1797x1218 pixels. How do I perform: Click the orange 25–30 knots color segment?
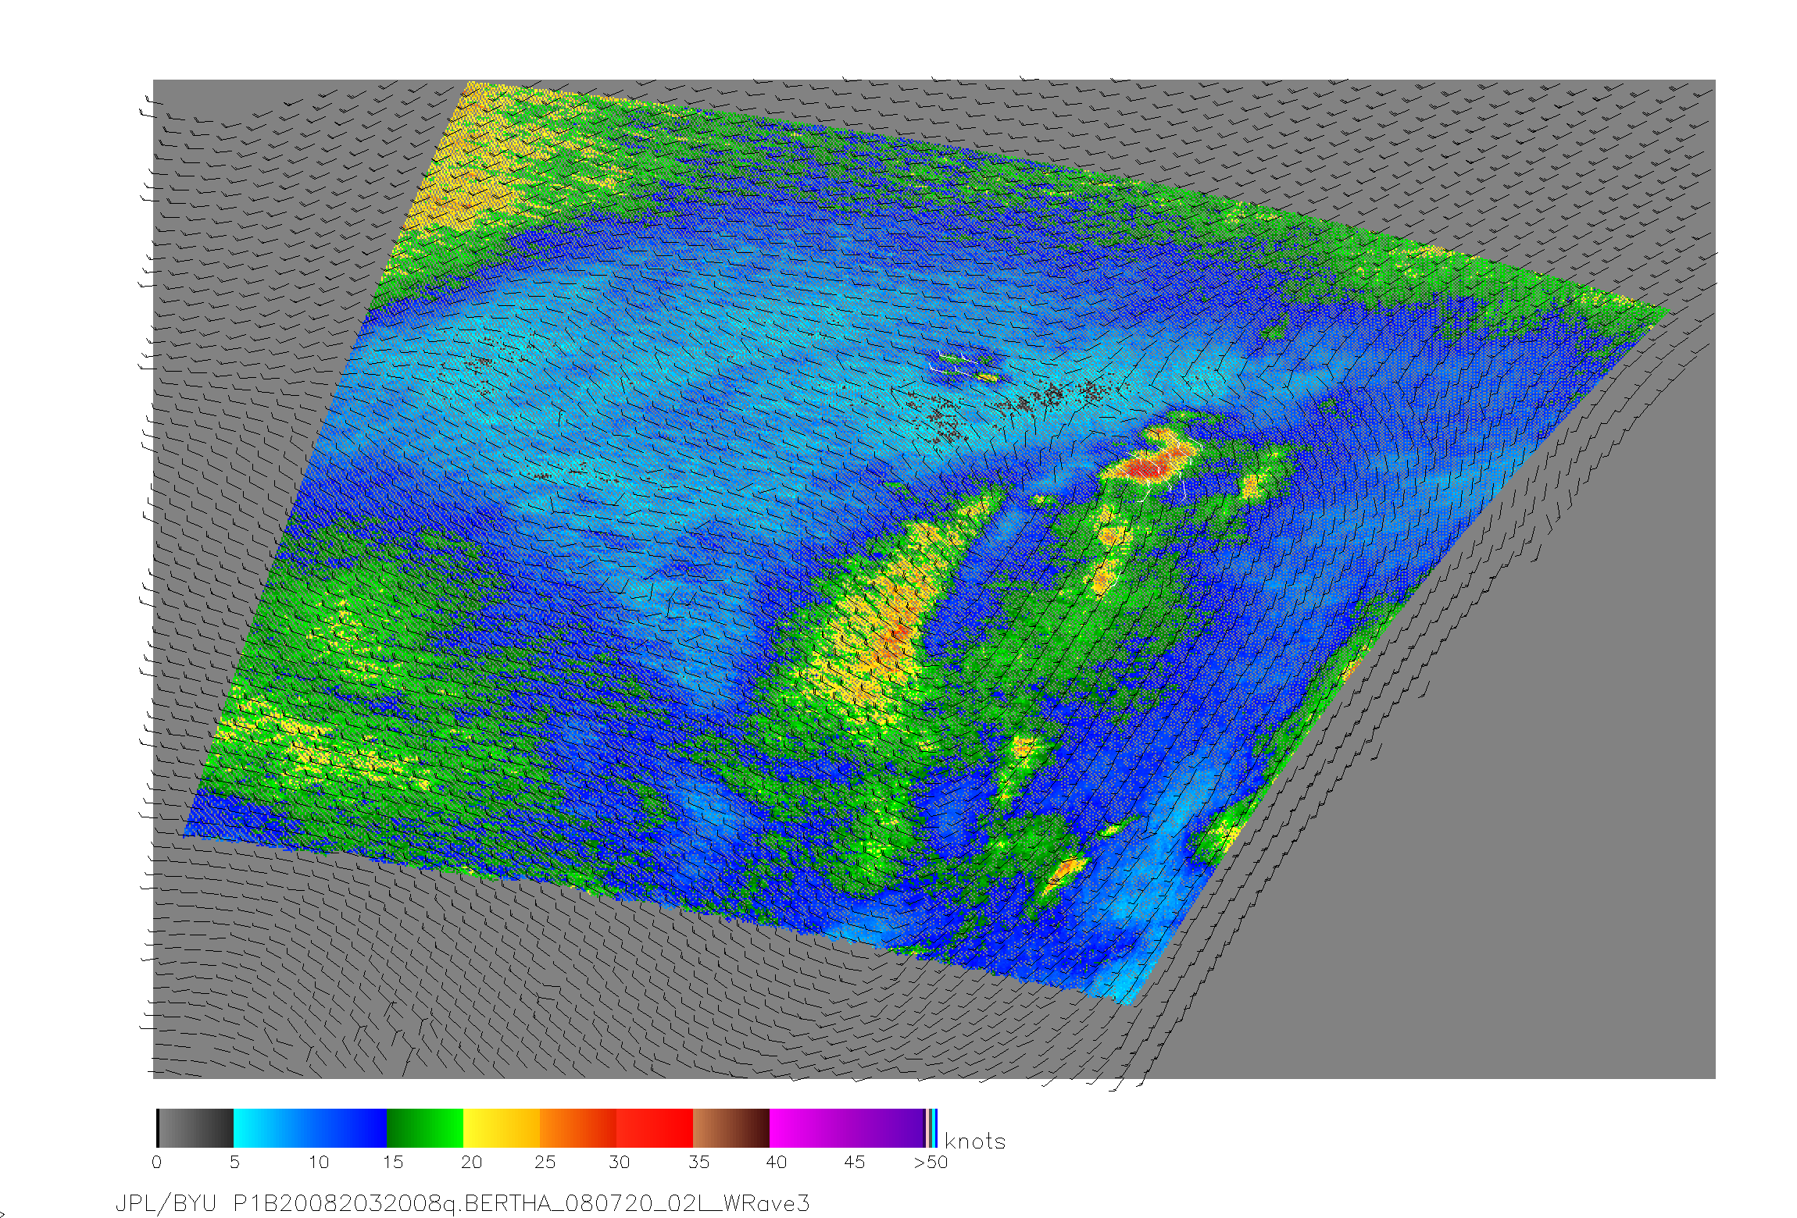[578, 1128]
